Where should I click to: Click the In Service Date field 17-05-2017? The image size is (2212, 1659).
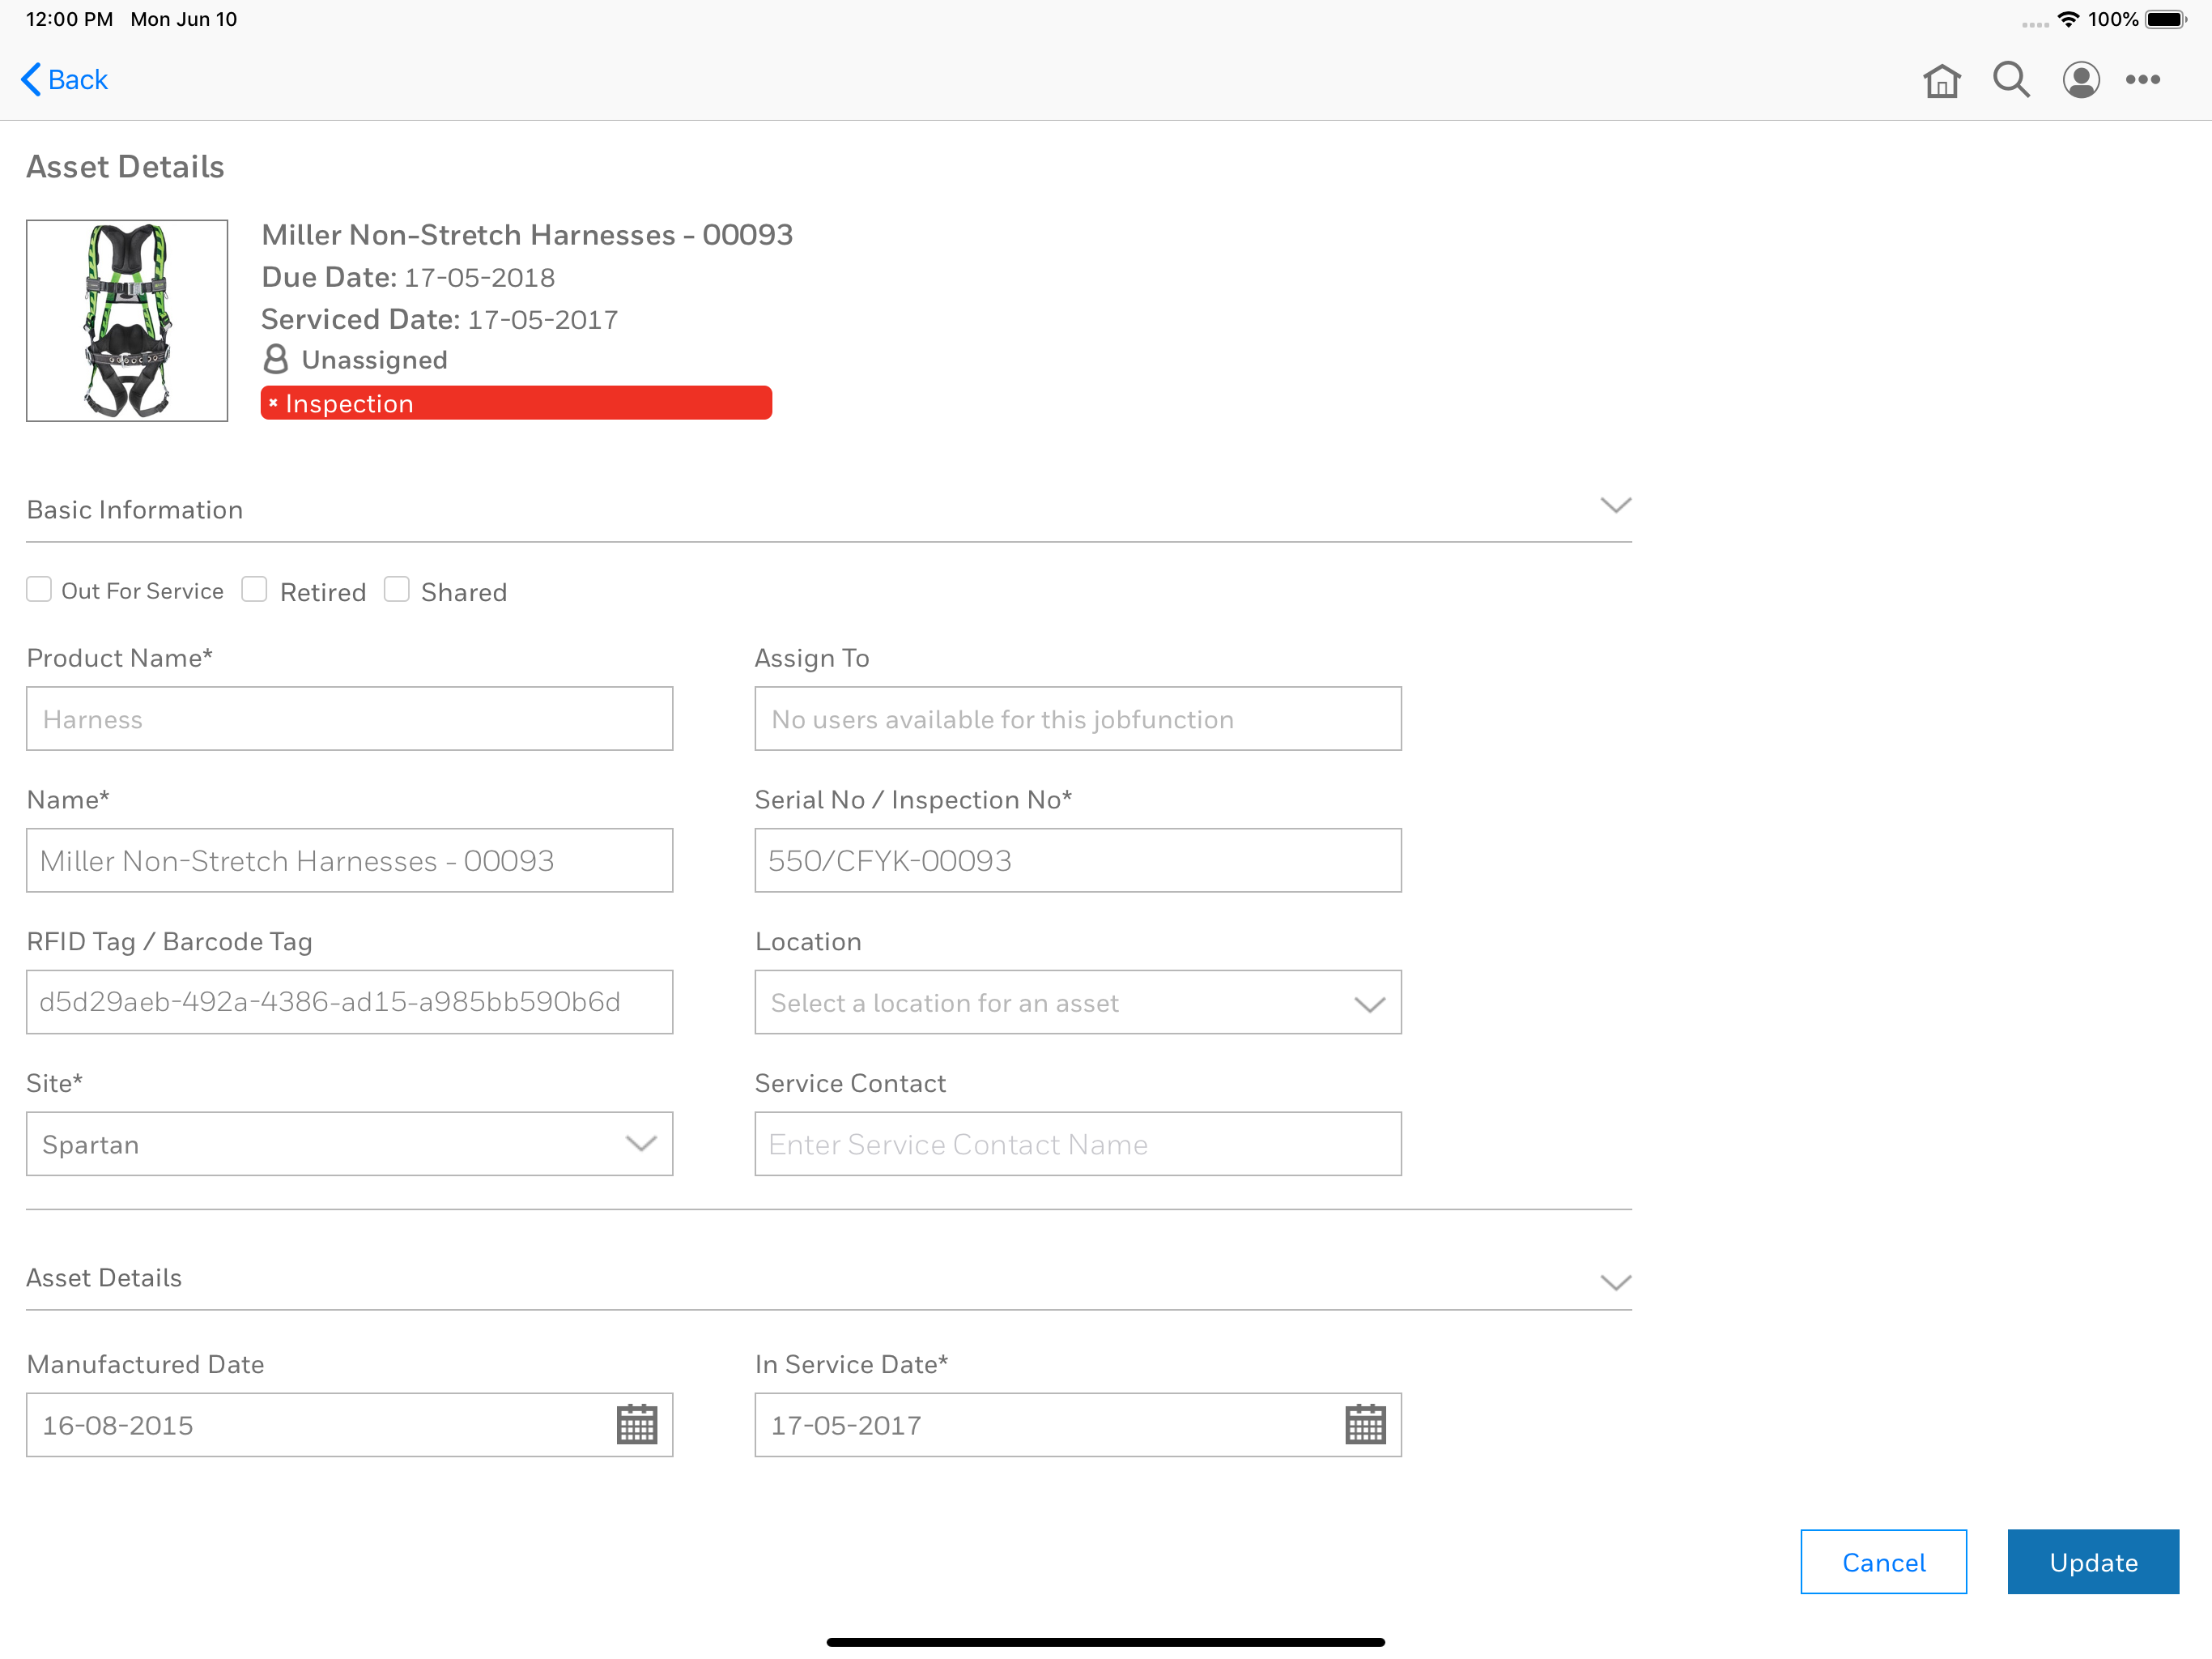pyautogui.click(x=1078, y=1425)
